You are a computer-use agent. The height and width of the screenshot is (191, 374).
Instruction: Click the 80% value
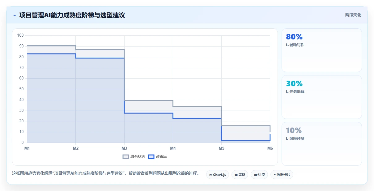coord(294,37)
